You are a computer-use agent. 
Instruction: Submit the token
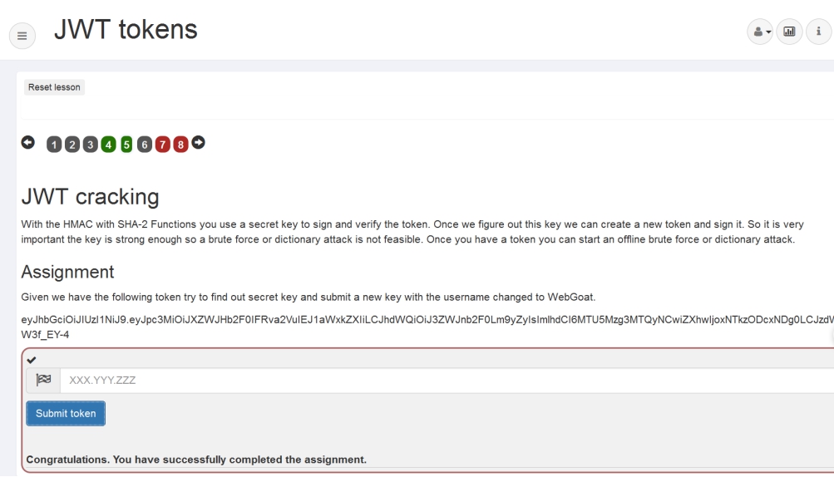pos(66,413)
